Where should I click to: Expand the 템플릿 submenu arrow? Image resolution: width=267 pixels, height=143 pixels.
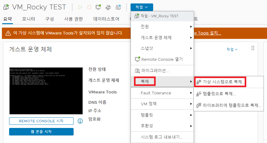click(191, 115)
